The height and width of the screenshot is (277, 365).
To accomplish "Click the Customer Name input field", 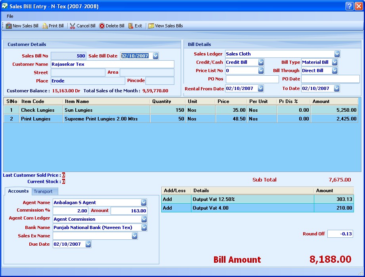I will coord(113,64).
